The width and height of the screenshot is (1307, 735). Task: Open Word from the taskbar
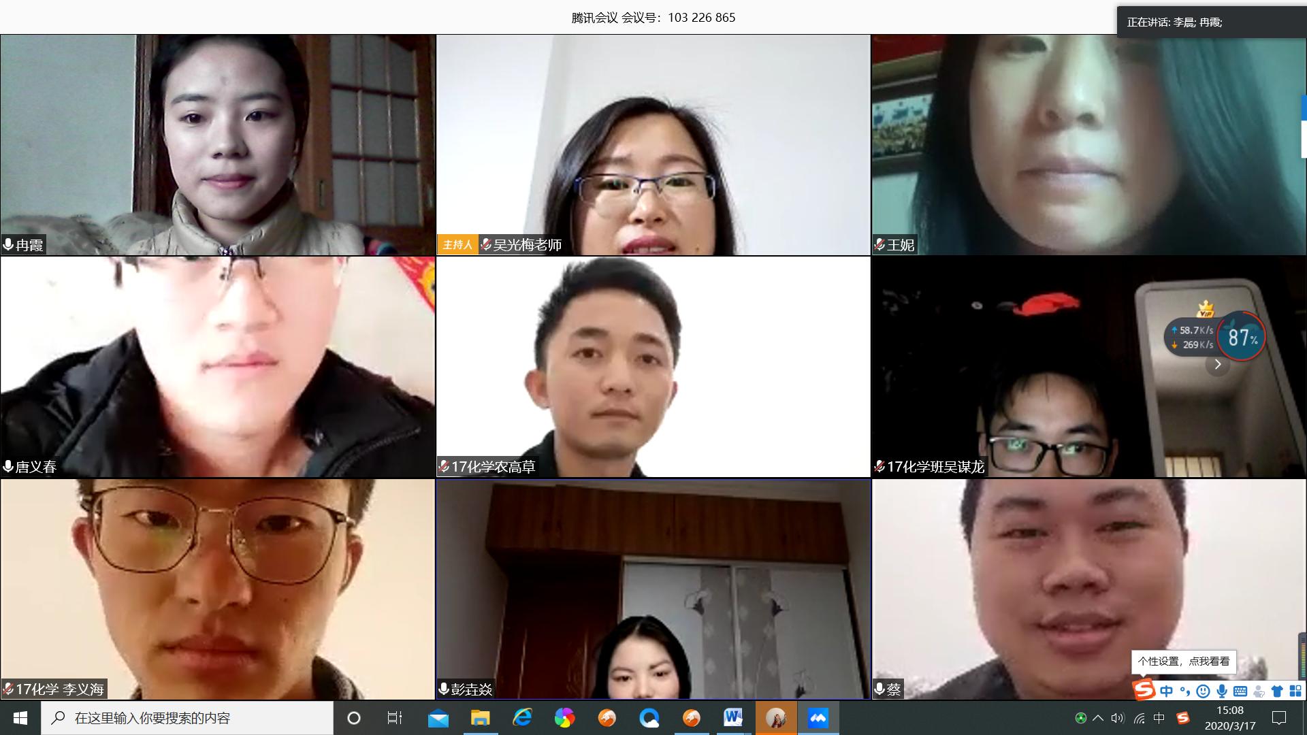click(x=733, y=718)
